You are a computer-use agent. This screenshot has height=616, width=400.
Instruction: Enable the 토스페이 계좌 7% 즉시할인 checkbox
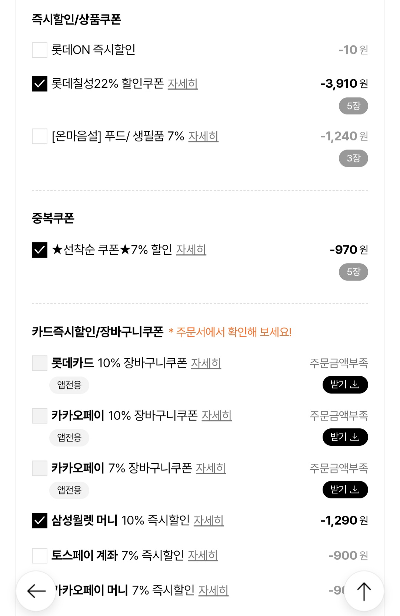[x=40, y=555]
